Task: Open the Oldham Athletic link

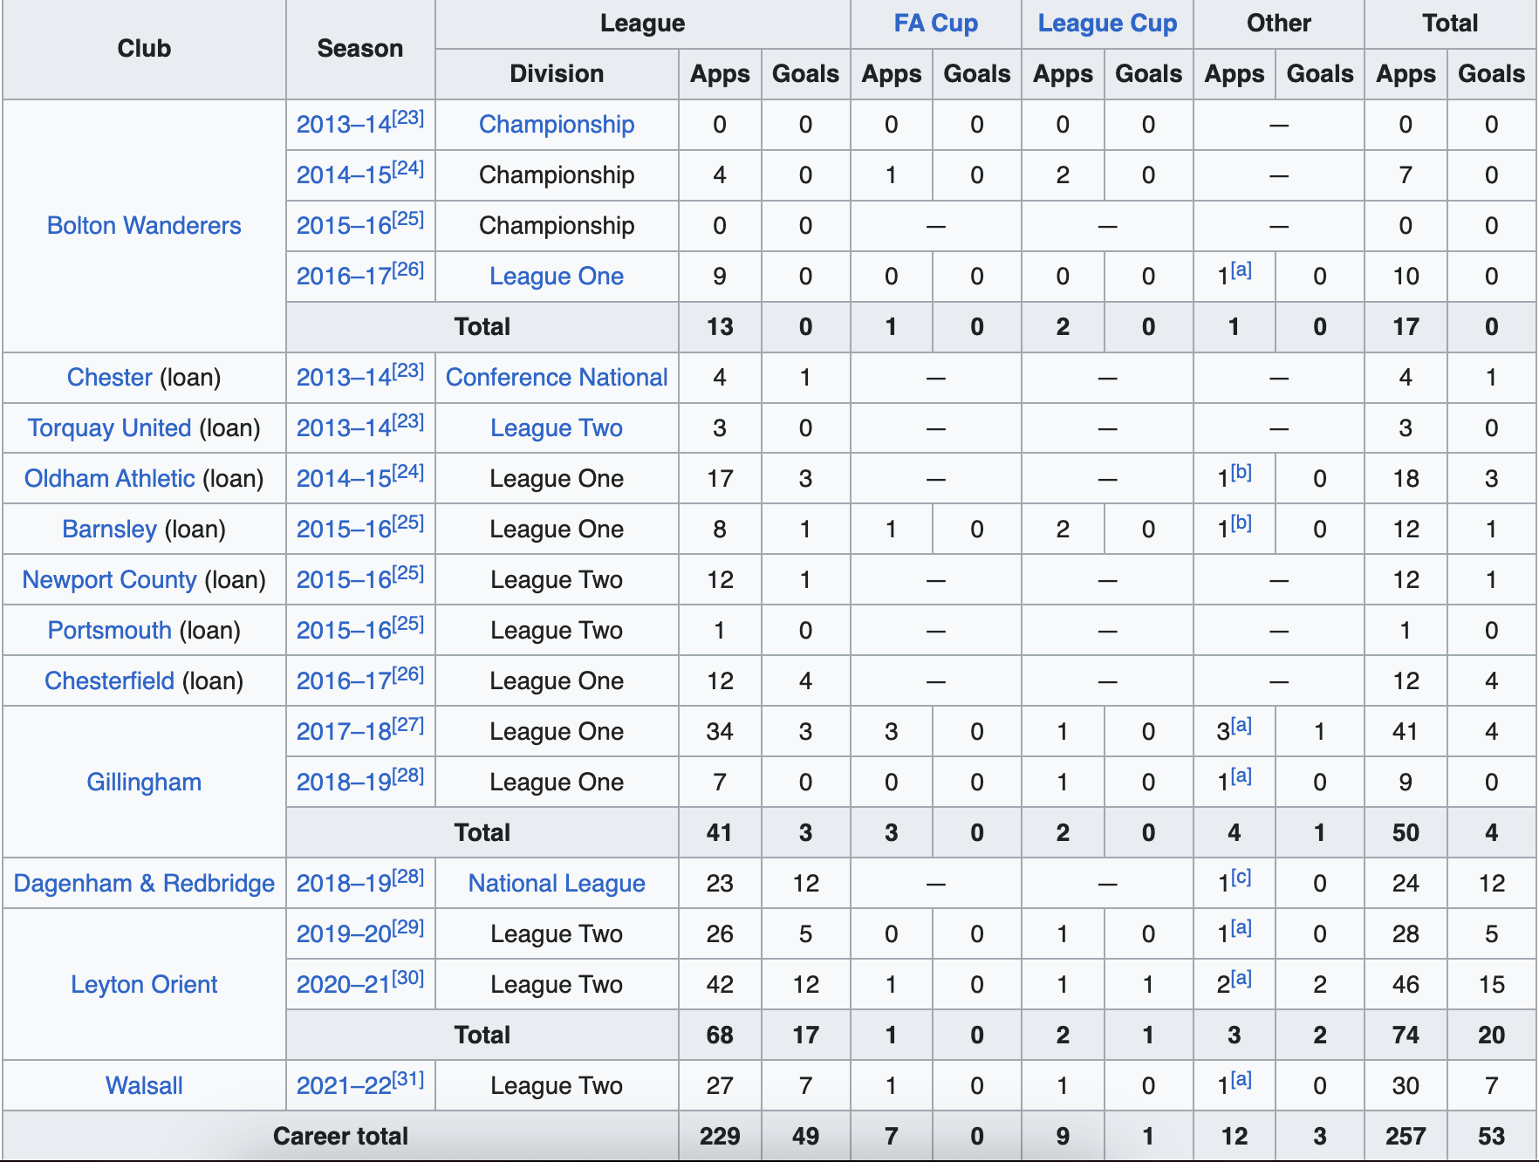Action: 109,478
